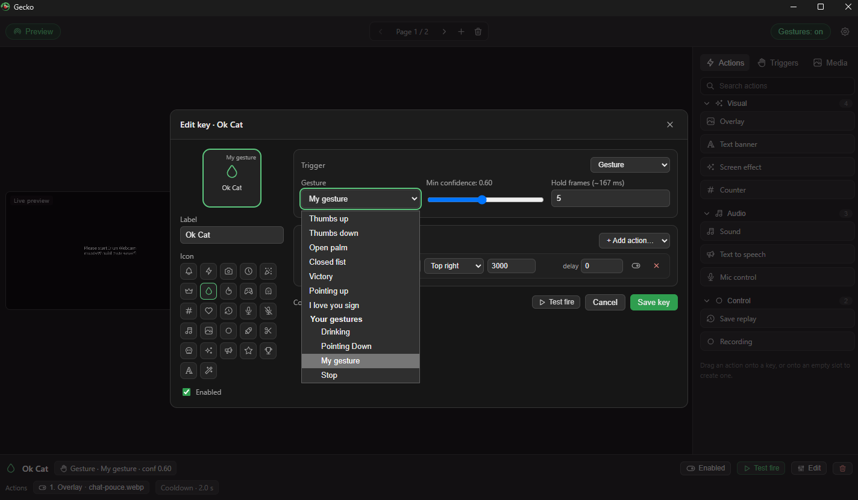858x500 pixels.
Task: Click the Preview button
Action: (33, 31)
